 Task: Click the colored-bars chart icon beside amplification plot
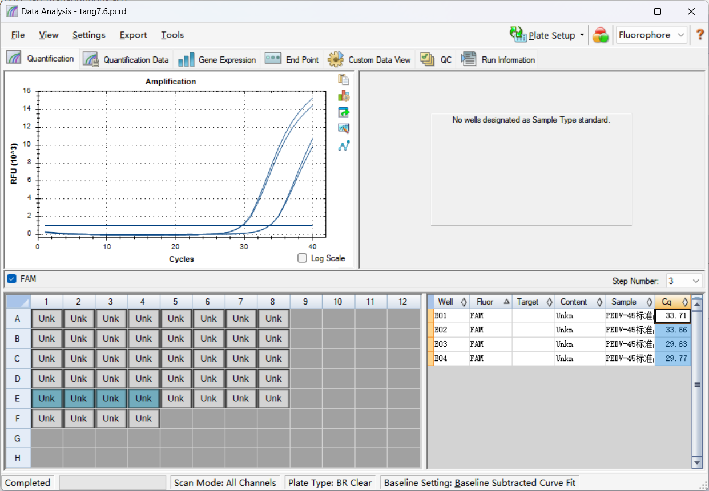344,96
